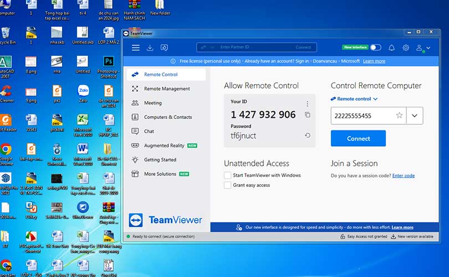Image resolution: width=449 pixels, height=277 pixels.
Task: Select the SketchUp Pro 2021 desktop icon
Action: [7, 184]
